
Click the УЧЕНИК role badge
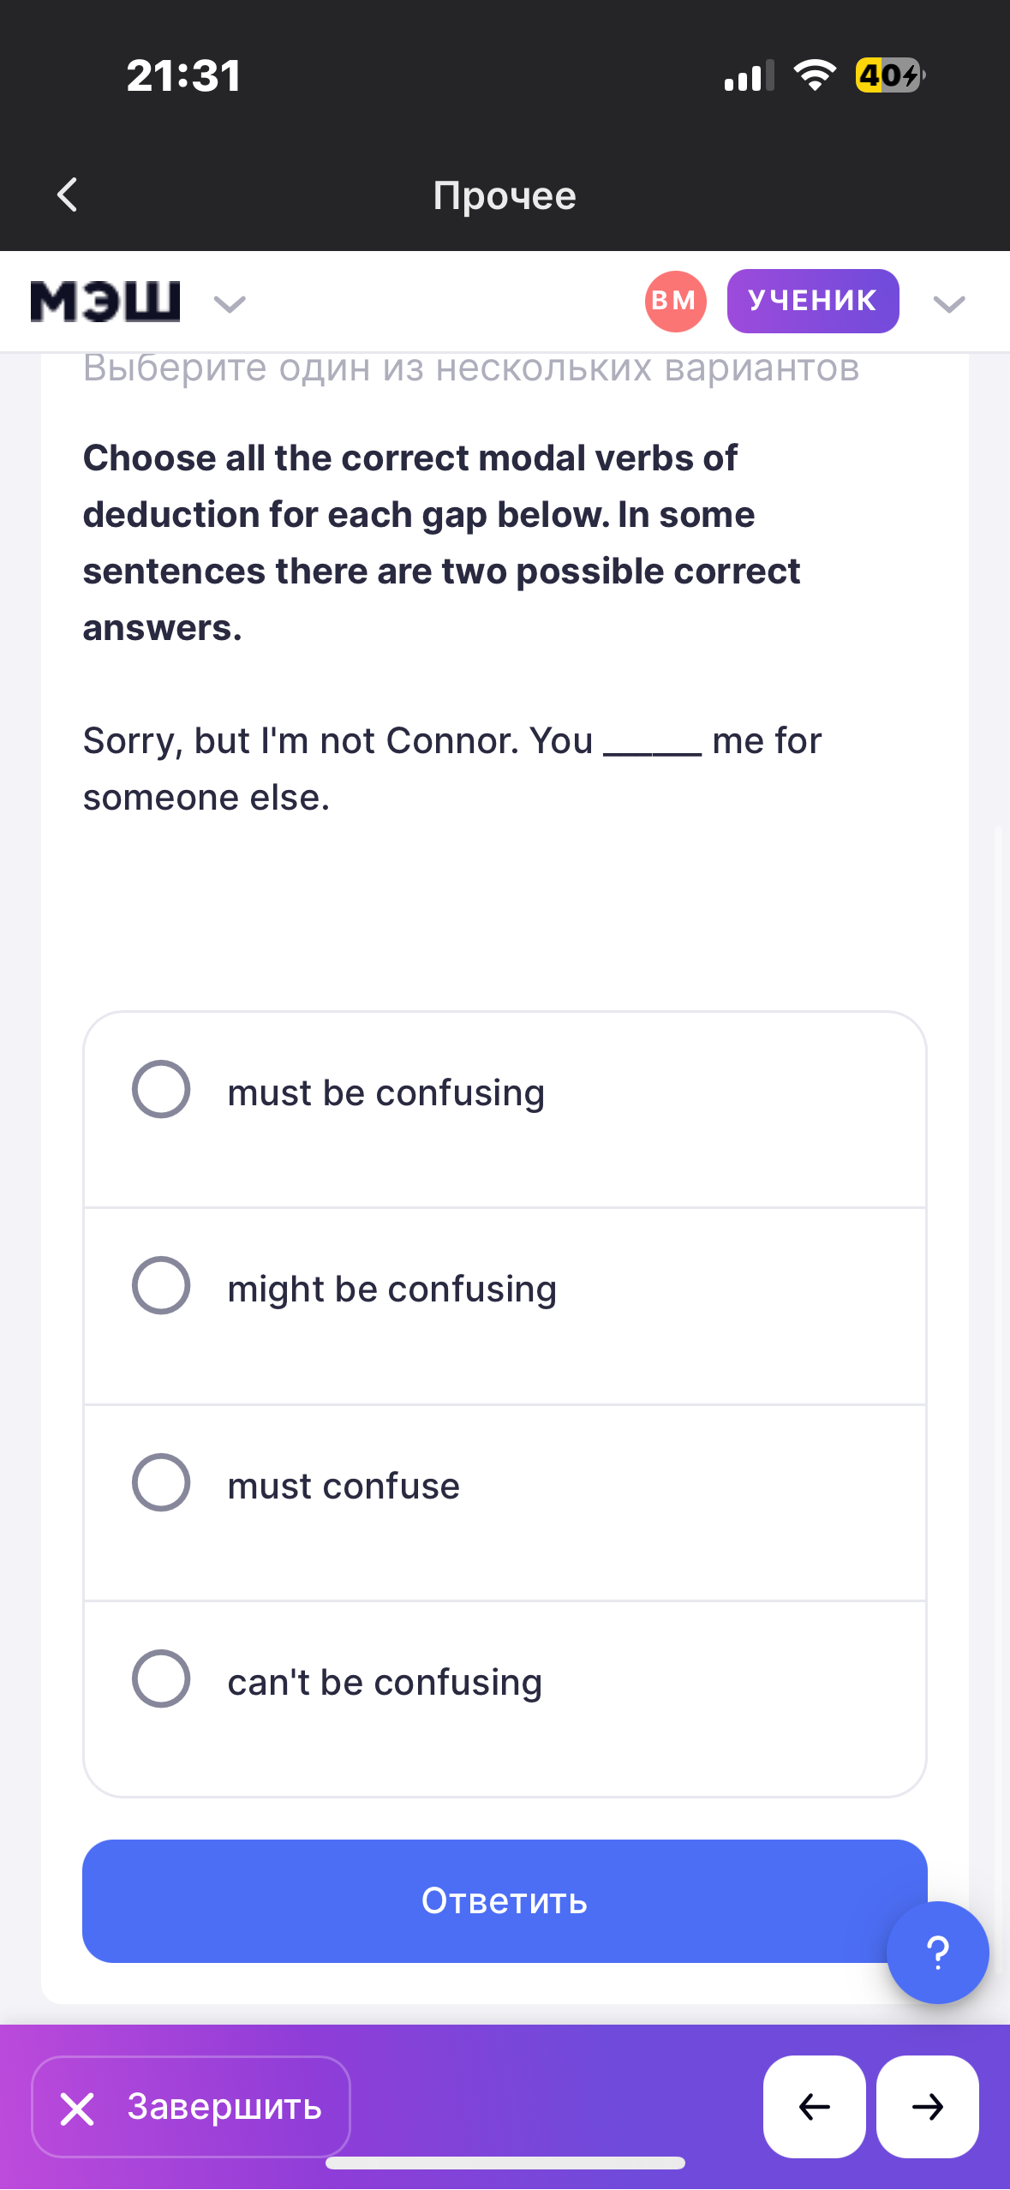(812, 301)
